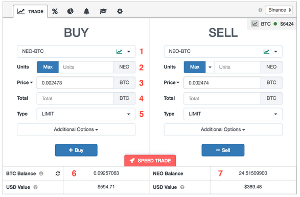Image resolution: width=300 pixels, height=197 pixels.
Task: Expand Buy order Type LIMIT dropdown
Action: [86, 114]
